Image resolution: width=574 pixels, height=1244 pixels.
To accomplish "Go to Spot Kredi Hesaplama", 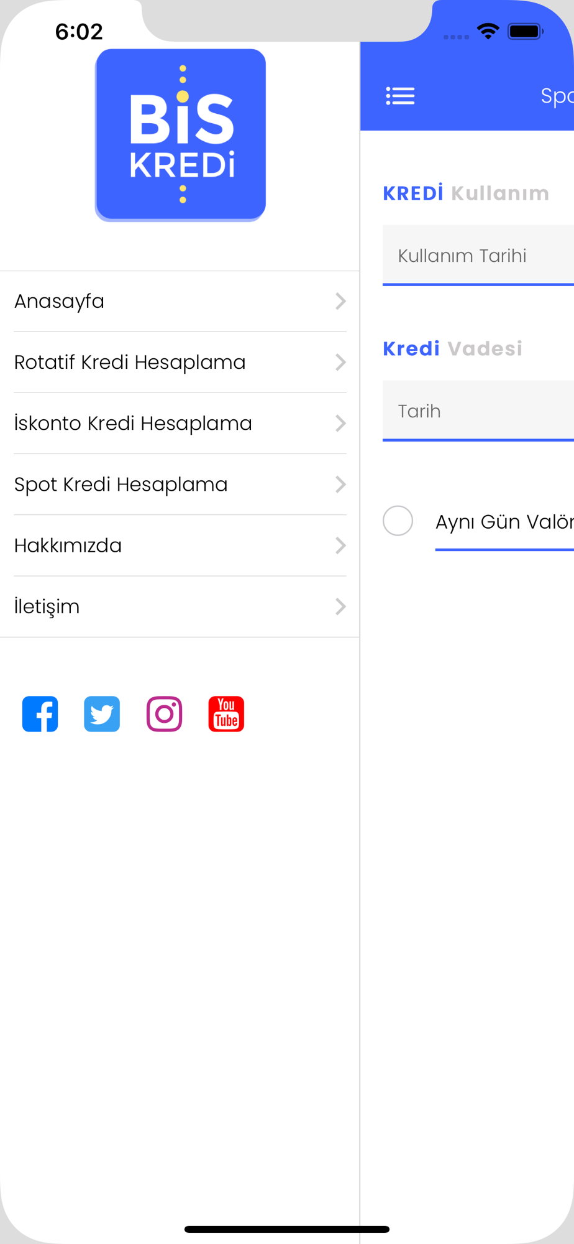I will tap(180, 484).
